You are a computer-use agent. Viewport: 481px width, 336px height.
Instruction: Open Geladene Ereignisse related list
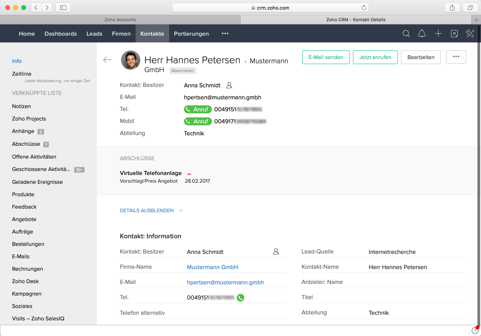coord(37,182)
